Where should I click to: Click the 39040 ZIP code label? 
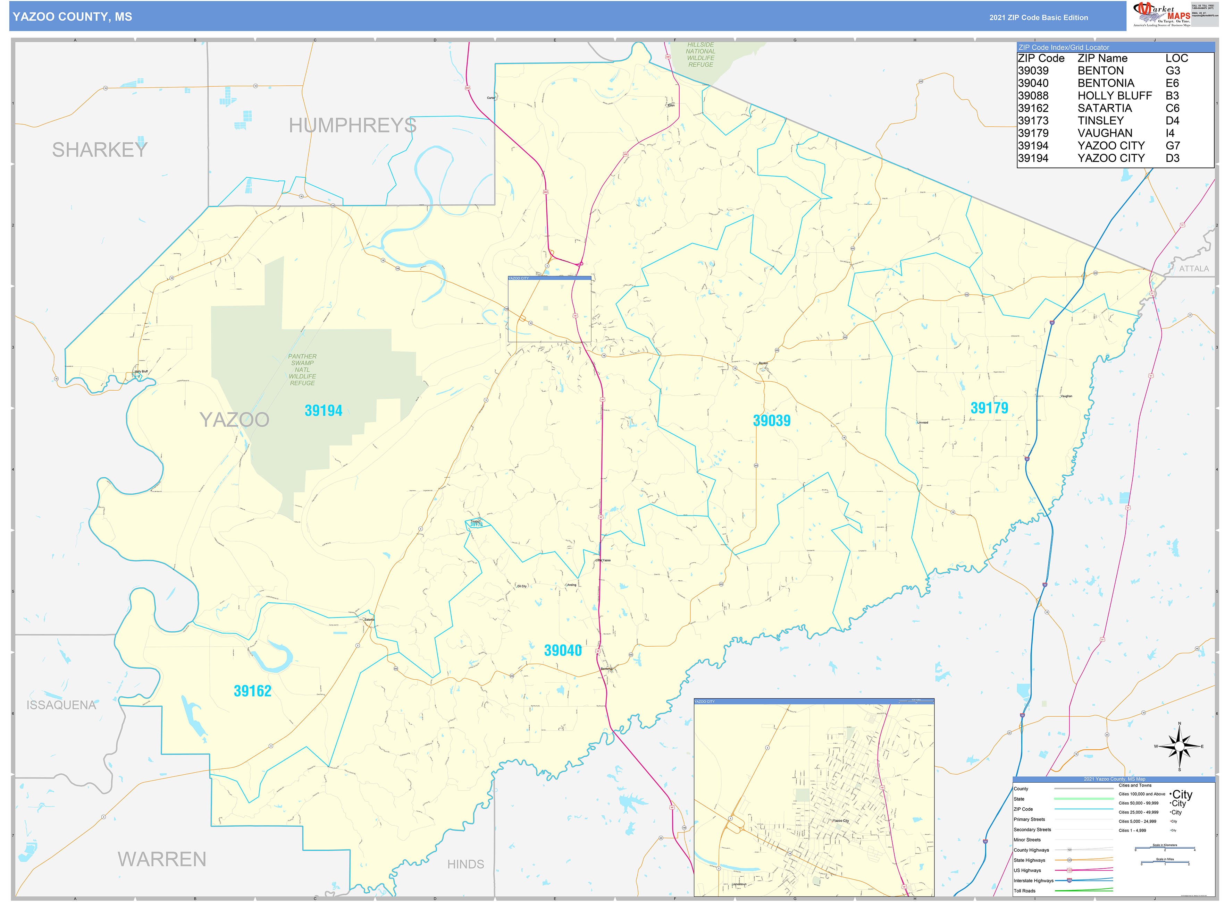click(x=563, y=650)
